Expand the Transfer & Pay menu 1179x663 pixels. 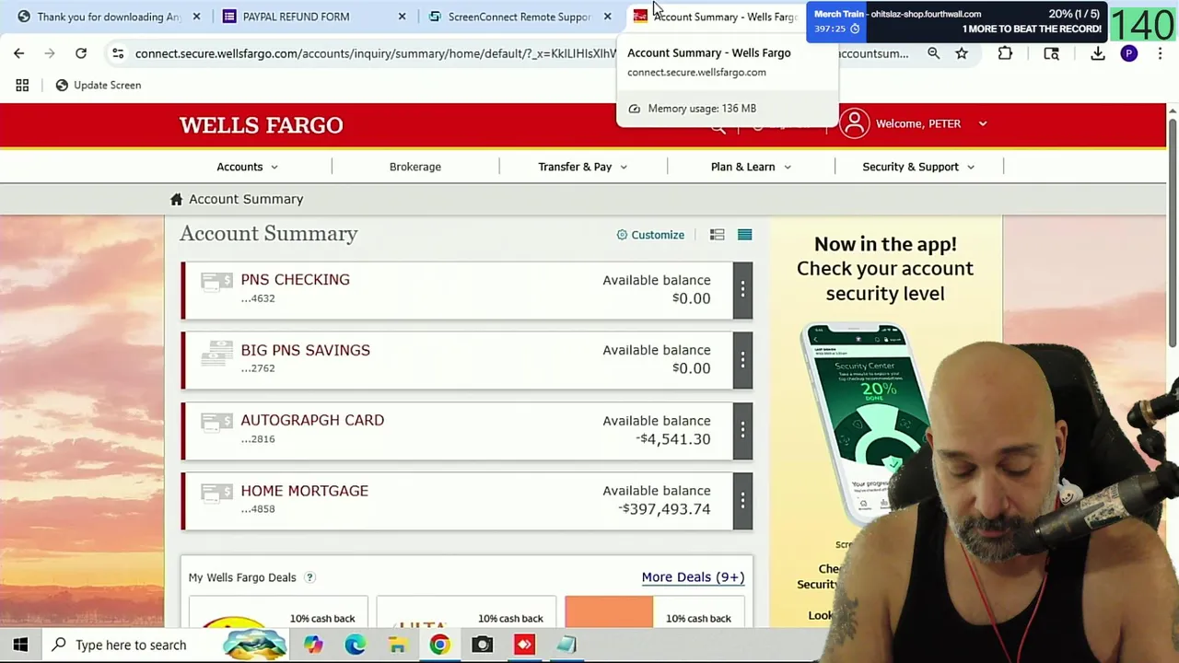[x=582, y=167]
